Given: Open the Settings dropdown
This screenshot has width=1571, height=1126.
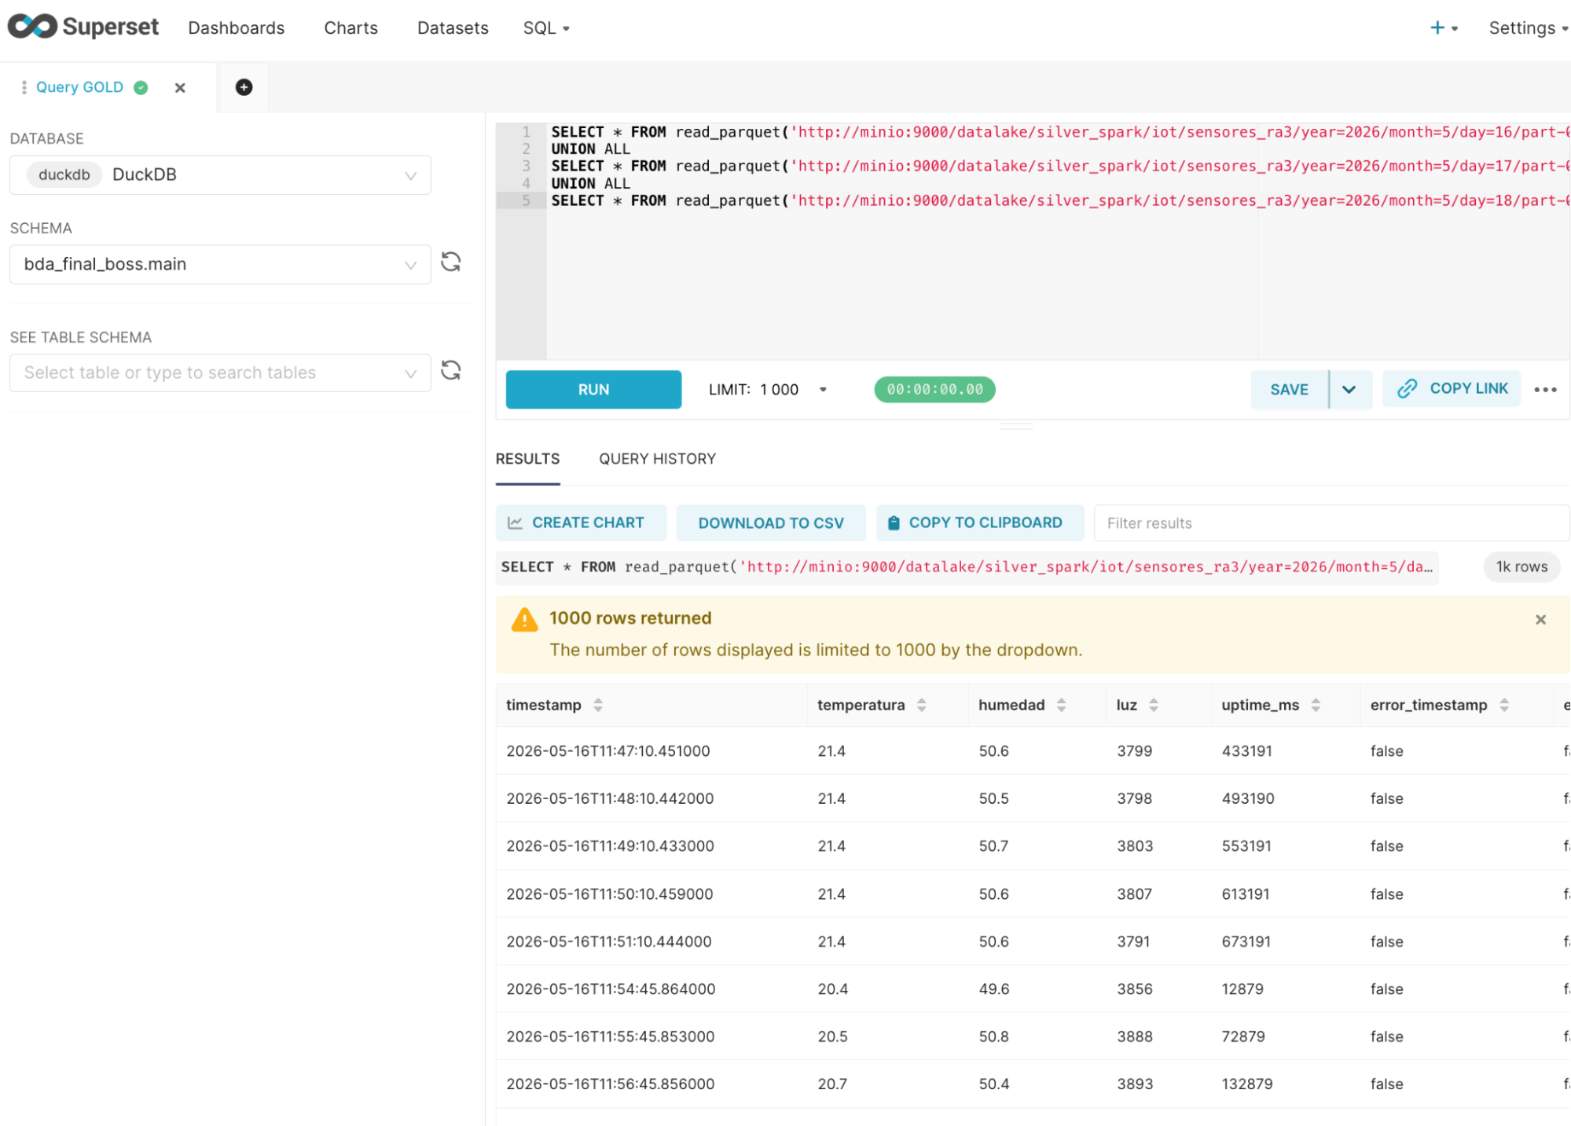Looking at the screenshot, I should coord(1528,28).
